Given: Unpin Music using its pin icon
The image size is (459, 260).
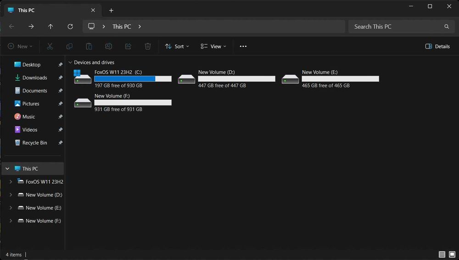Looking at the screenshot, I should point(60,117).
